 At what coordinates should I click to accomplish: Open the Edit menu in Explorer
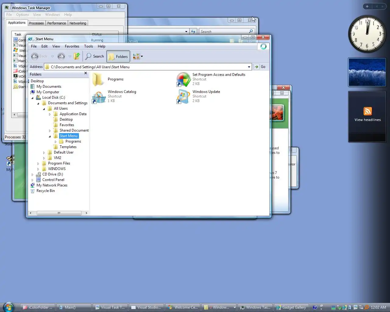pos(44,46)
